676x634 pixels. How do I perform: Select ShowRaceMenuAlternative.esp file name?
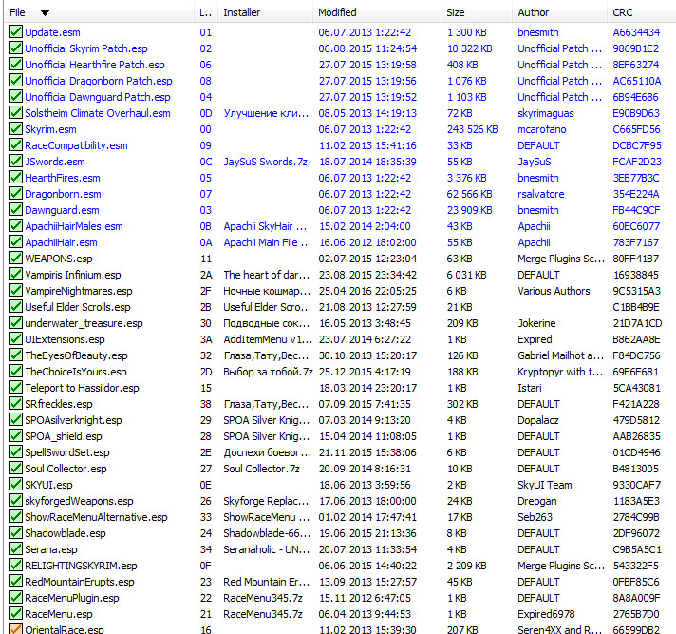(x=96, y=517)
